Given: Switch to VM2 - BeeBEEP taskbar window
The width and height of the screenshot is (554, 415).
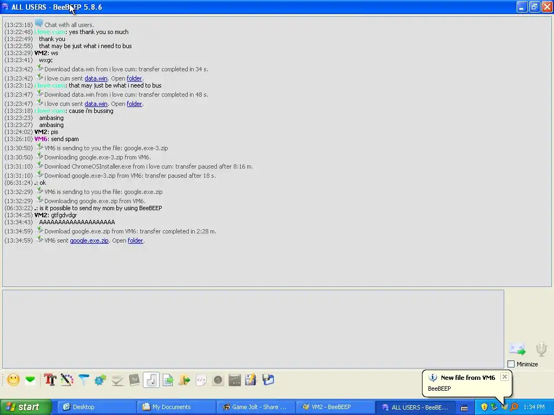Looking at the screenshot, I should [x=335, y=407].
